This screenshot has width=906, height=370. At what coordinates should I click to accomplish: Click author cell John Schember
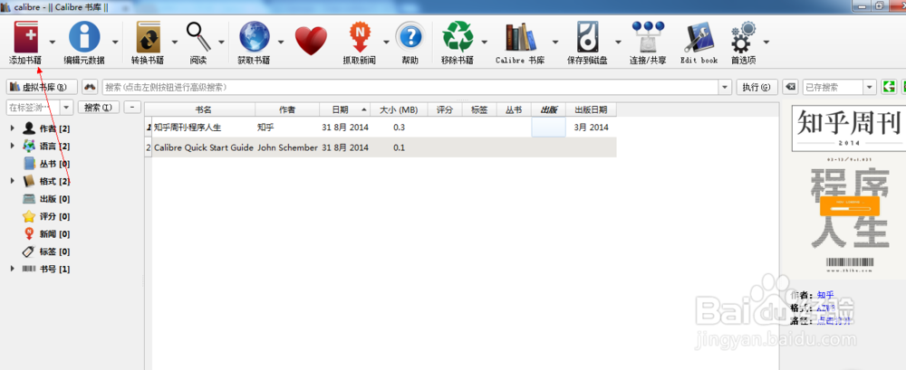click(287, 147)
